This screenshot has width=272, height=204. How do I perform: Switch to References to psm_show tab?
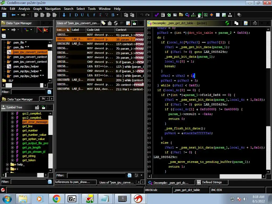[75, 182]
